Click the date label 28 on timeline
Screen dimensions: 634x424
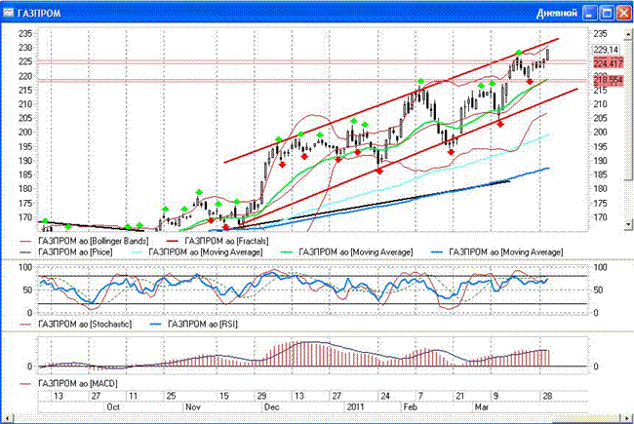tap(547, 396)
